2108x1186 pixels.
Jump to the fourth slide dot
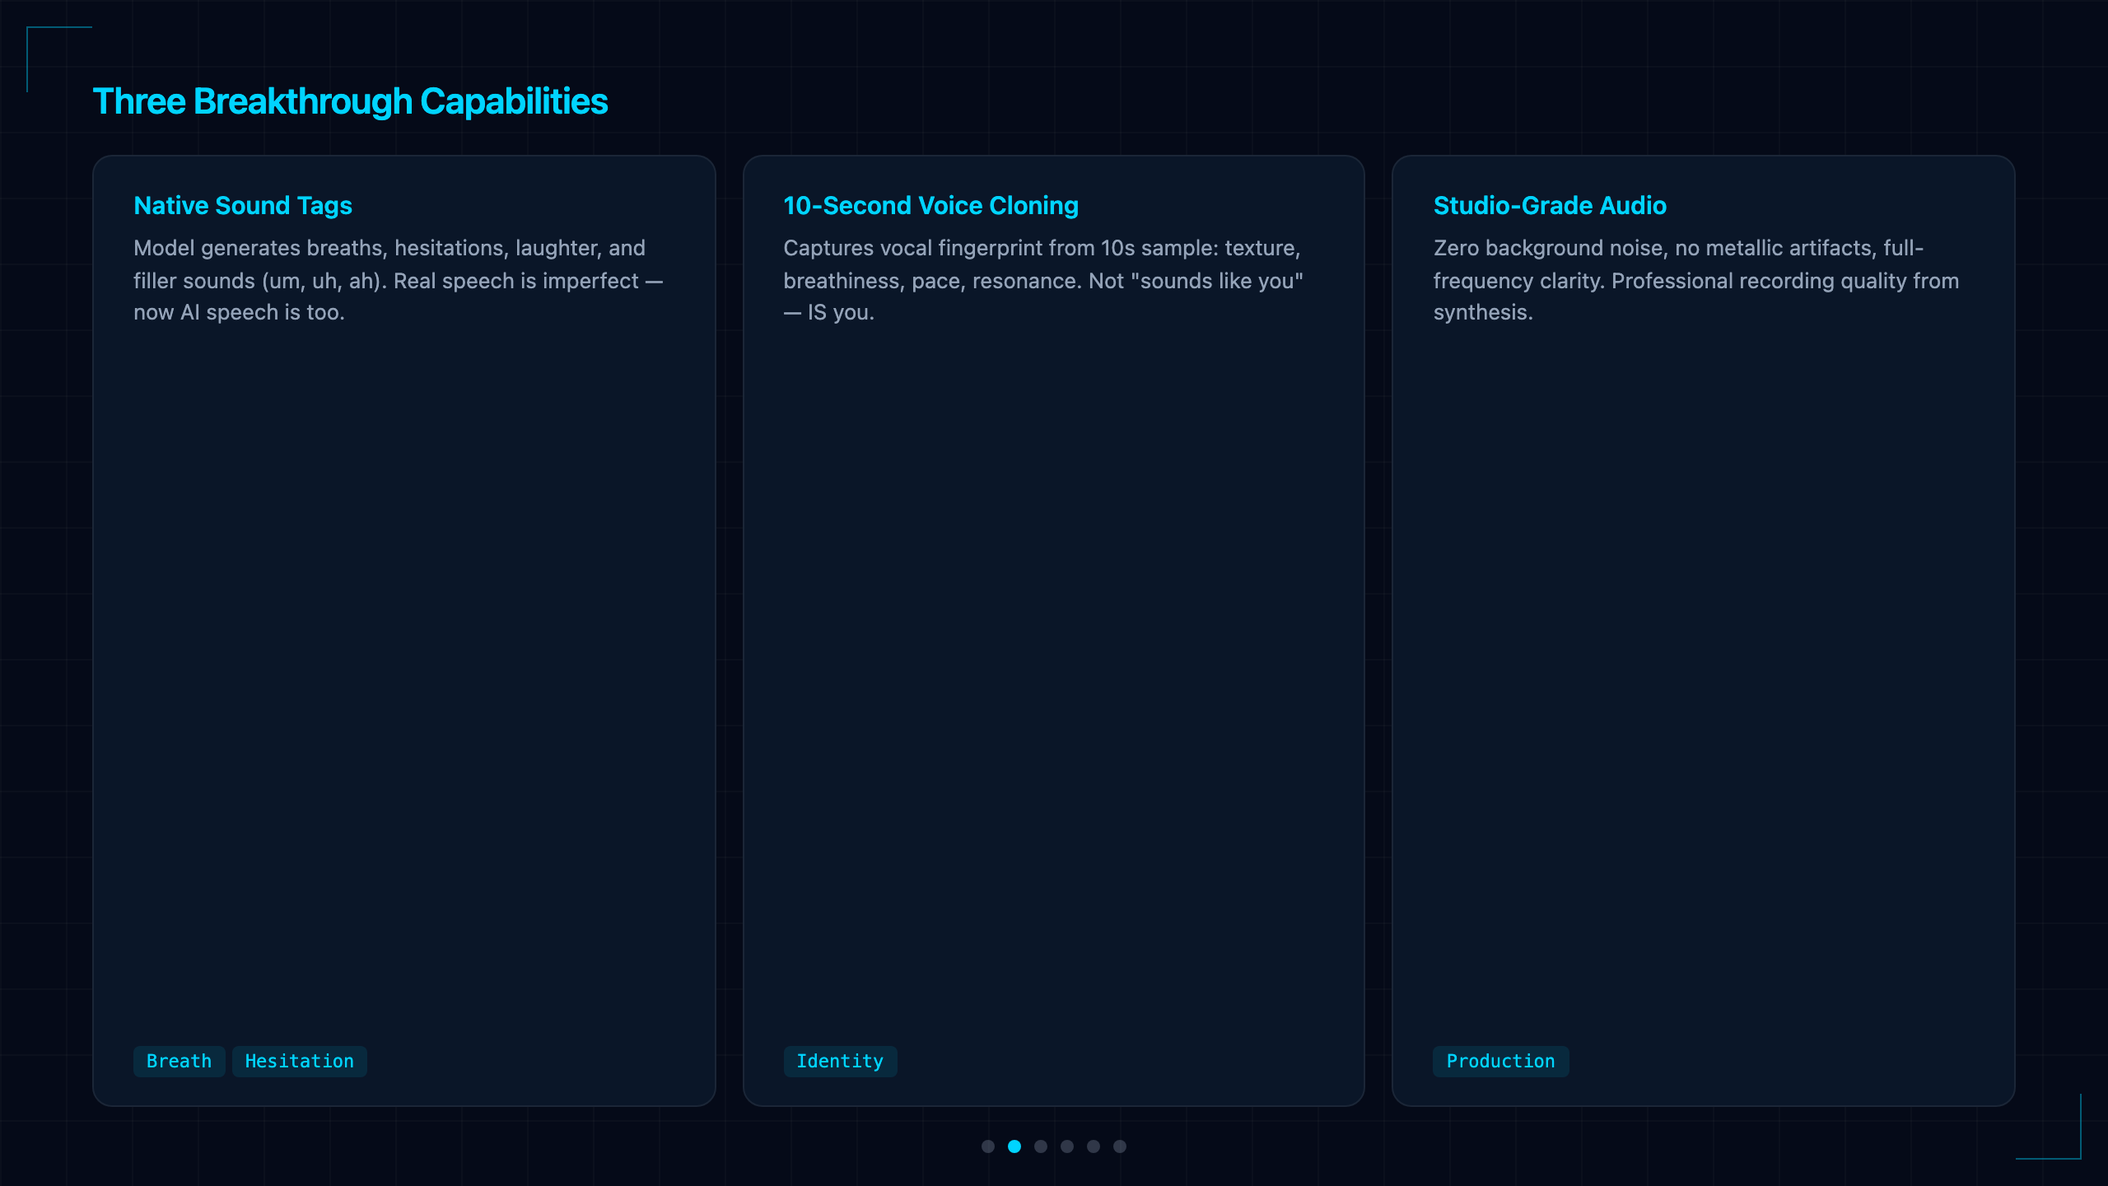1067,1146
